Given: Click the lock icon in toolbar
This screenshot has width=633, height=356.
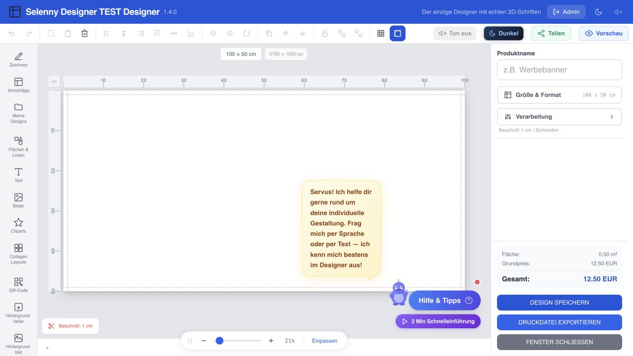Looking at the screenshot, I should pyautogui.click(x=325, y=34).
